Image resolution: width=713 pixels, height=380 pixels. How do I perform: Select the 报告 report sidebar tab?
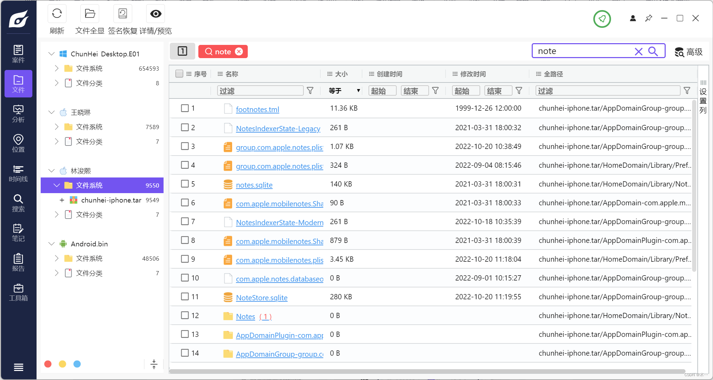click(x=18, y=263)
